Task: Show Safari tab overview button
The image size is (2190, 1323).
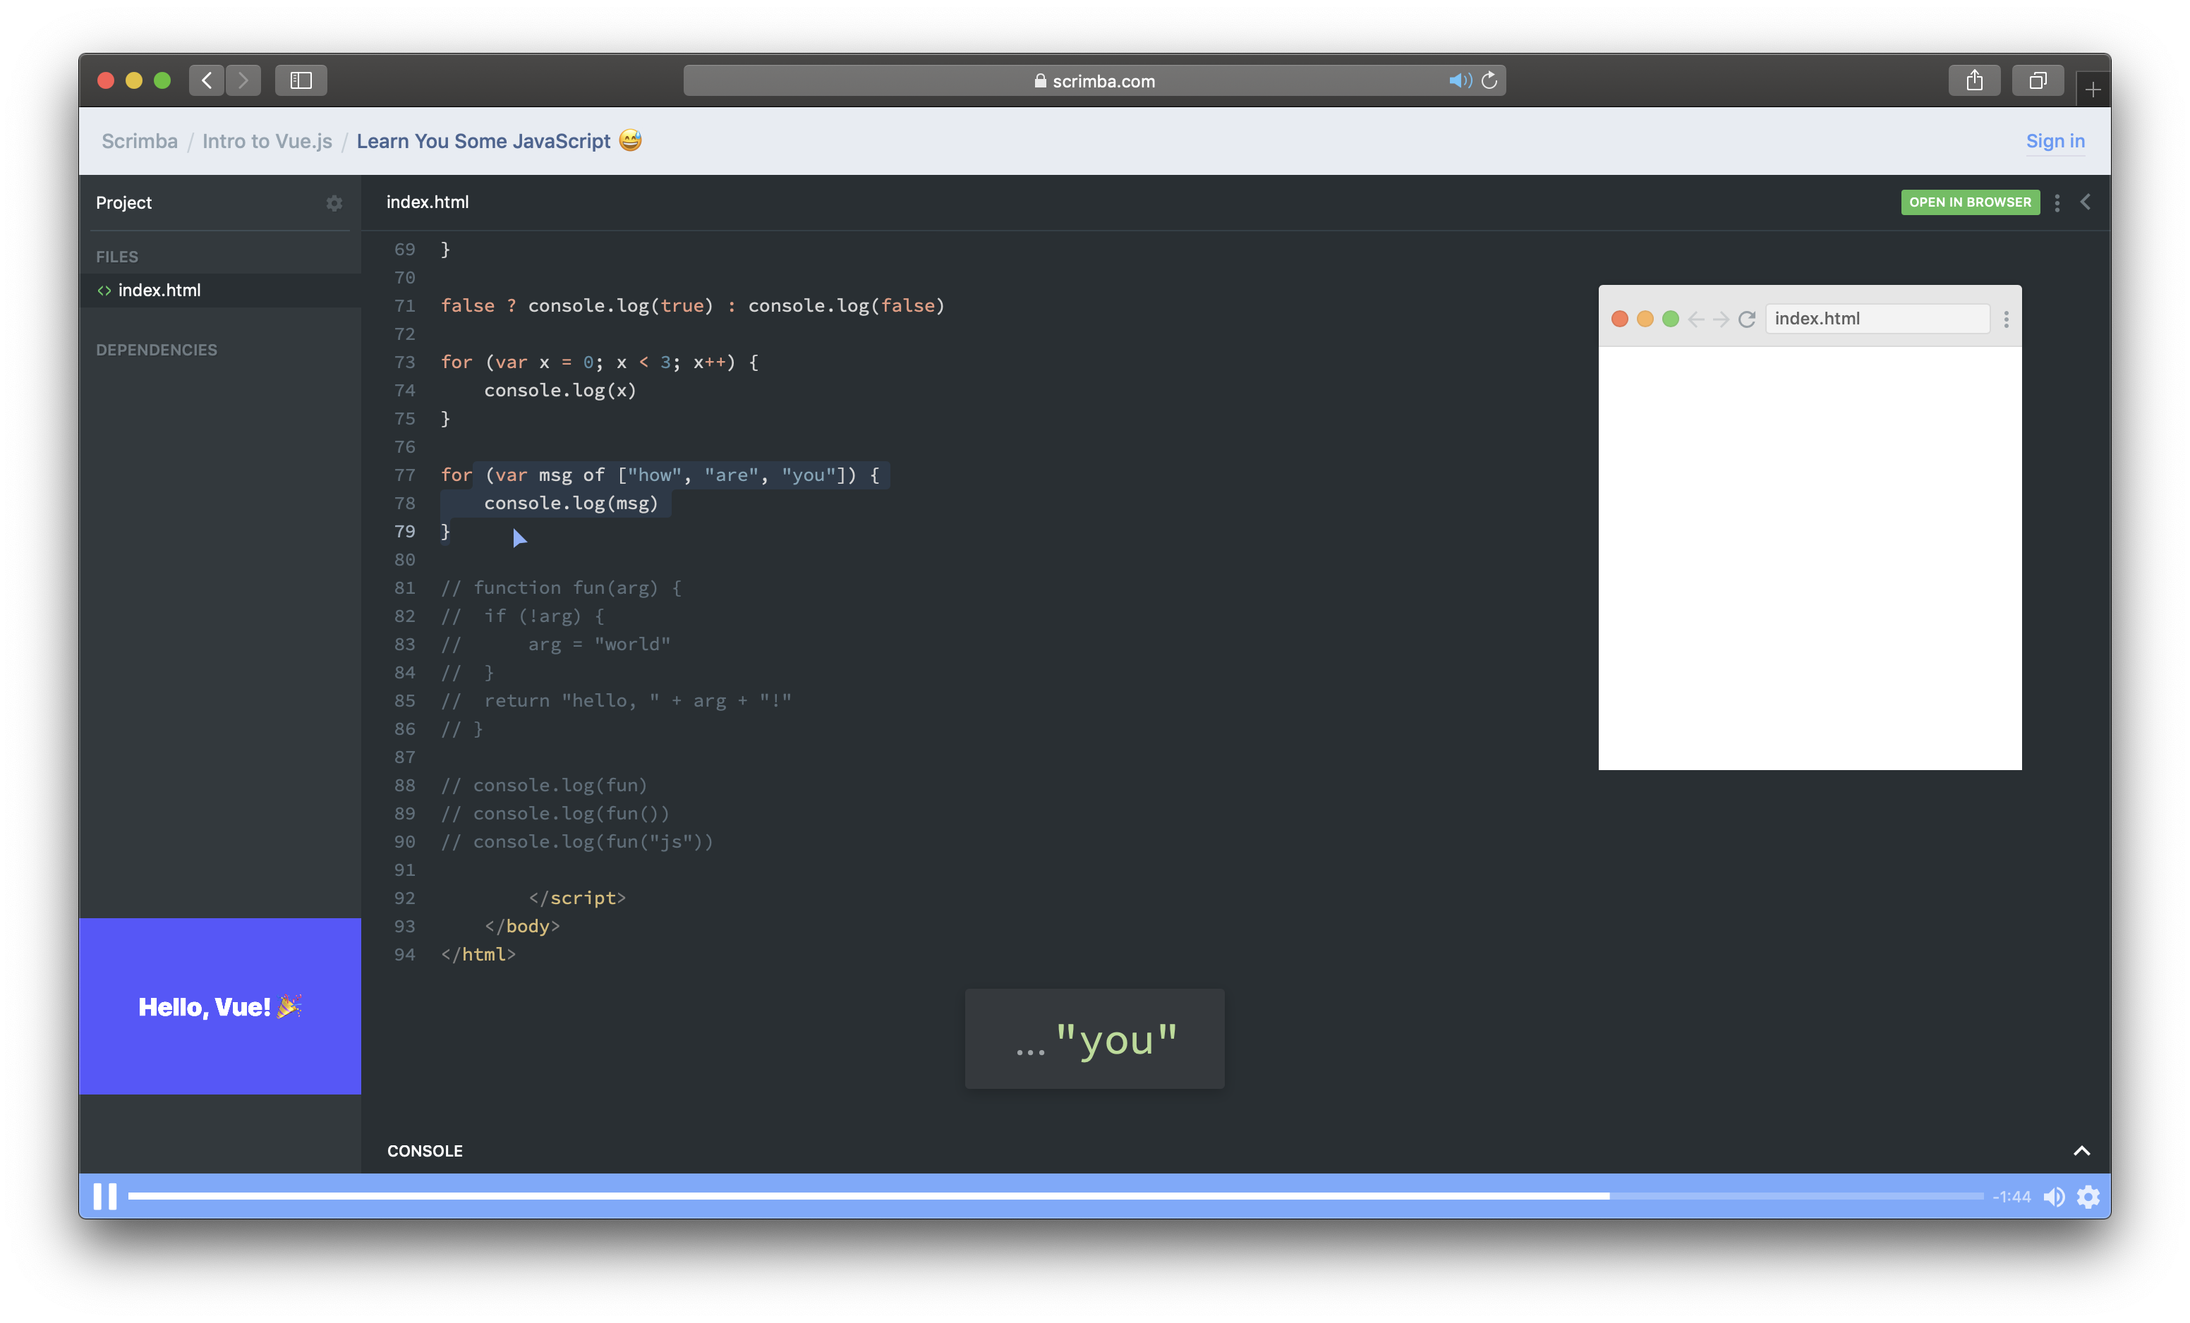Action: click(2037, 80)
